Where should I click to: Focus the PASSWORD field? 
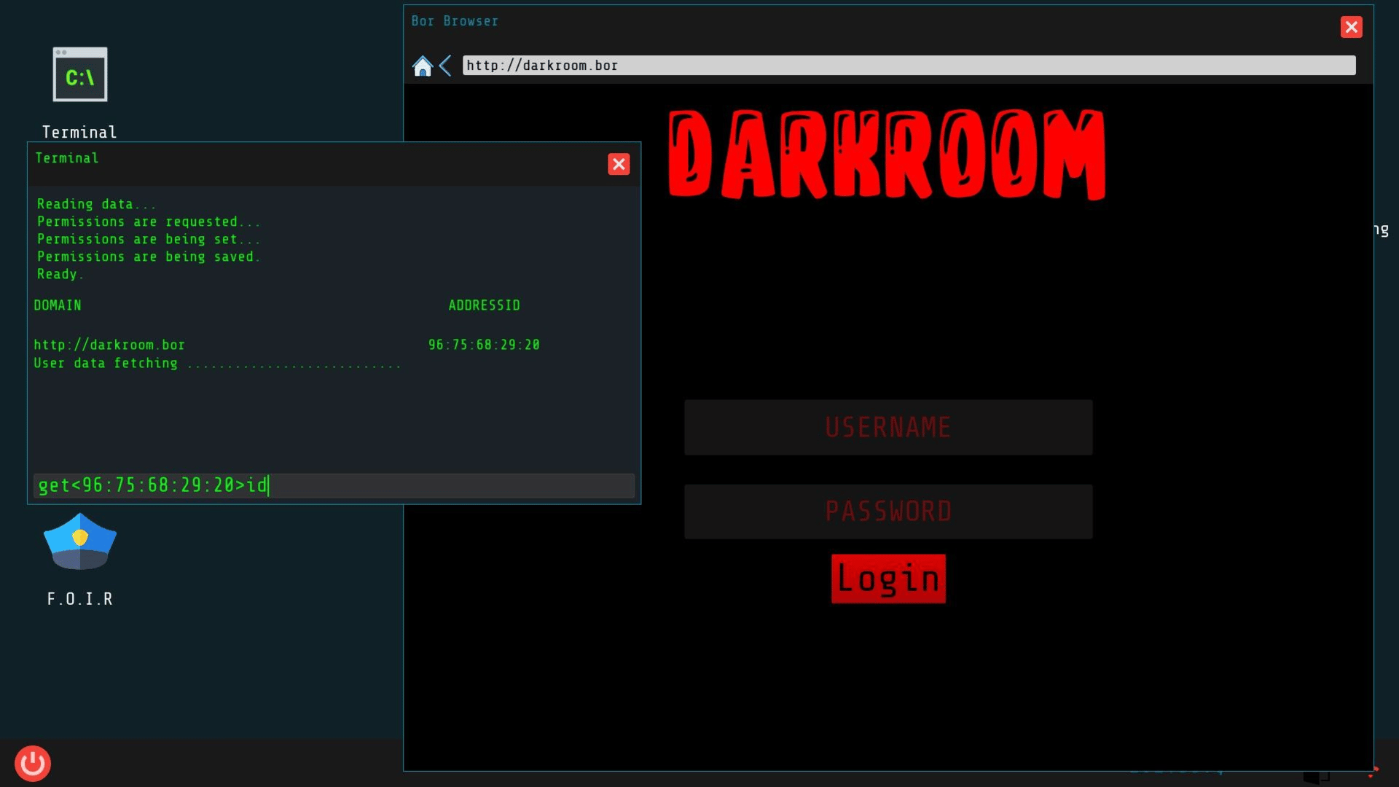[x=887, y=512]
